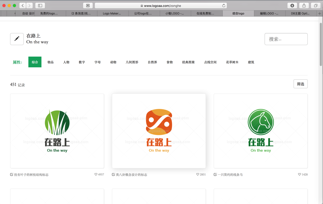Screen dimensions: 323x204
Task: Switch to the 自动 设计 browser tab
Action: [25, 13]
